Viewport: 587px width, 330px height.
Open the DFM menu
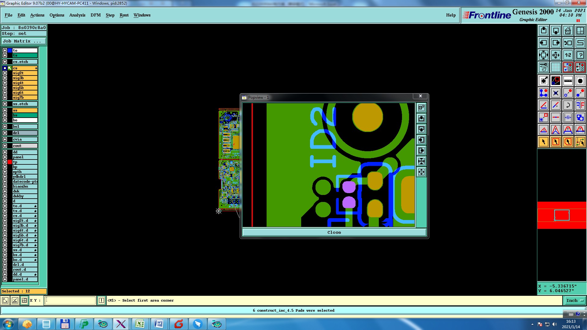[95, 15]
